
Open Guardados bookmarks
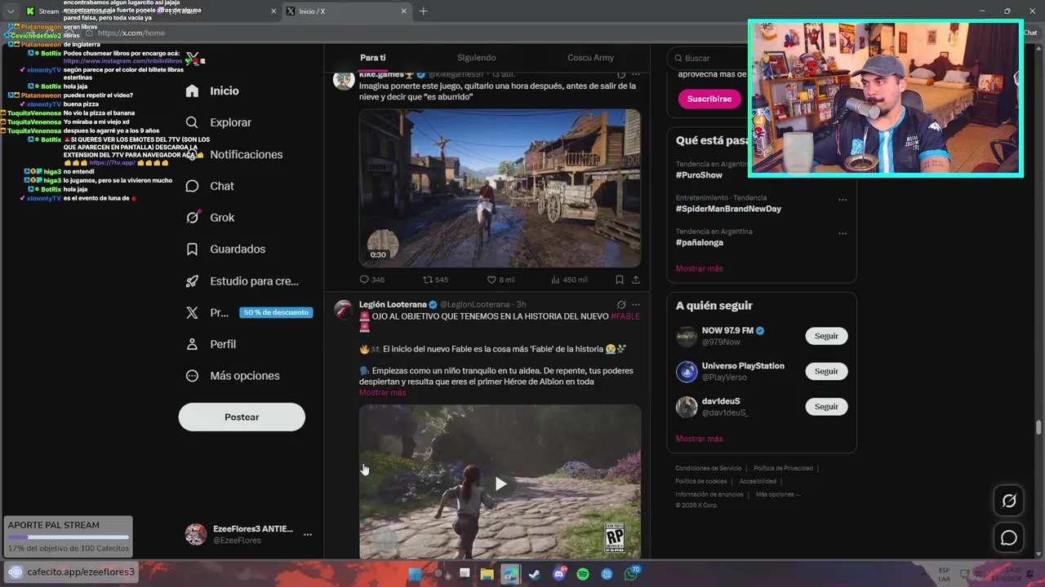[225, 249]
